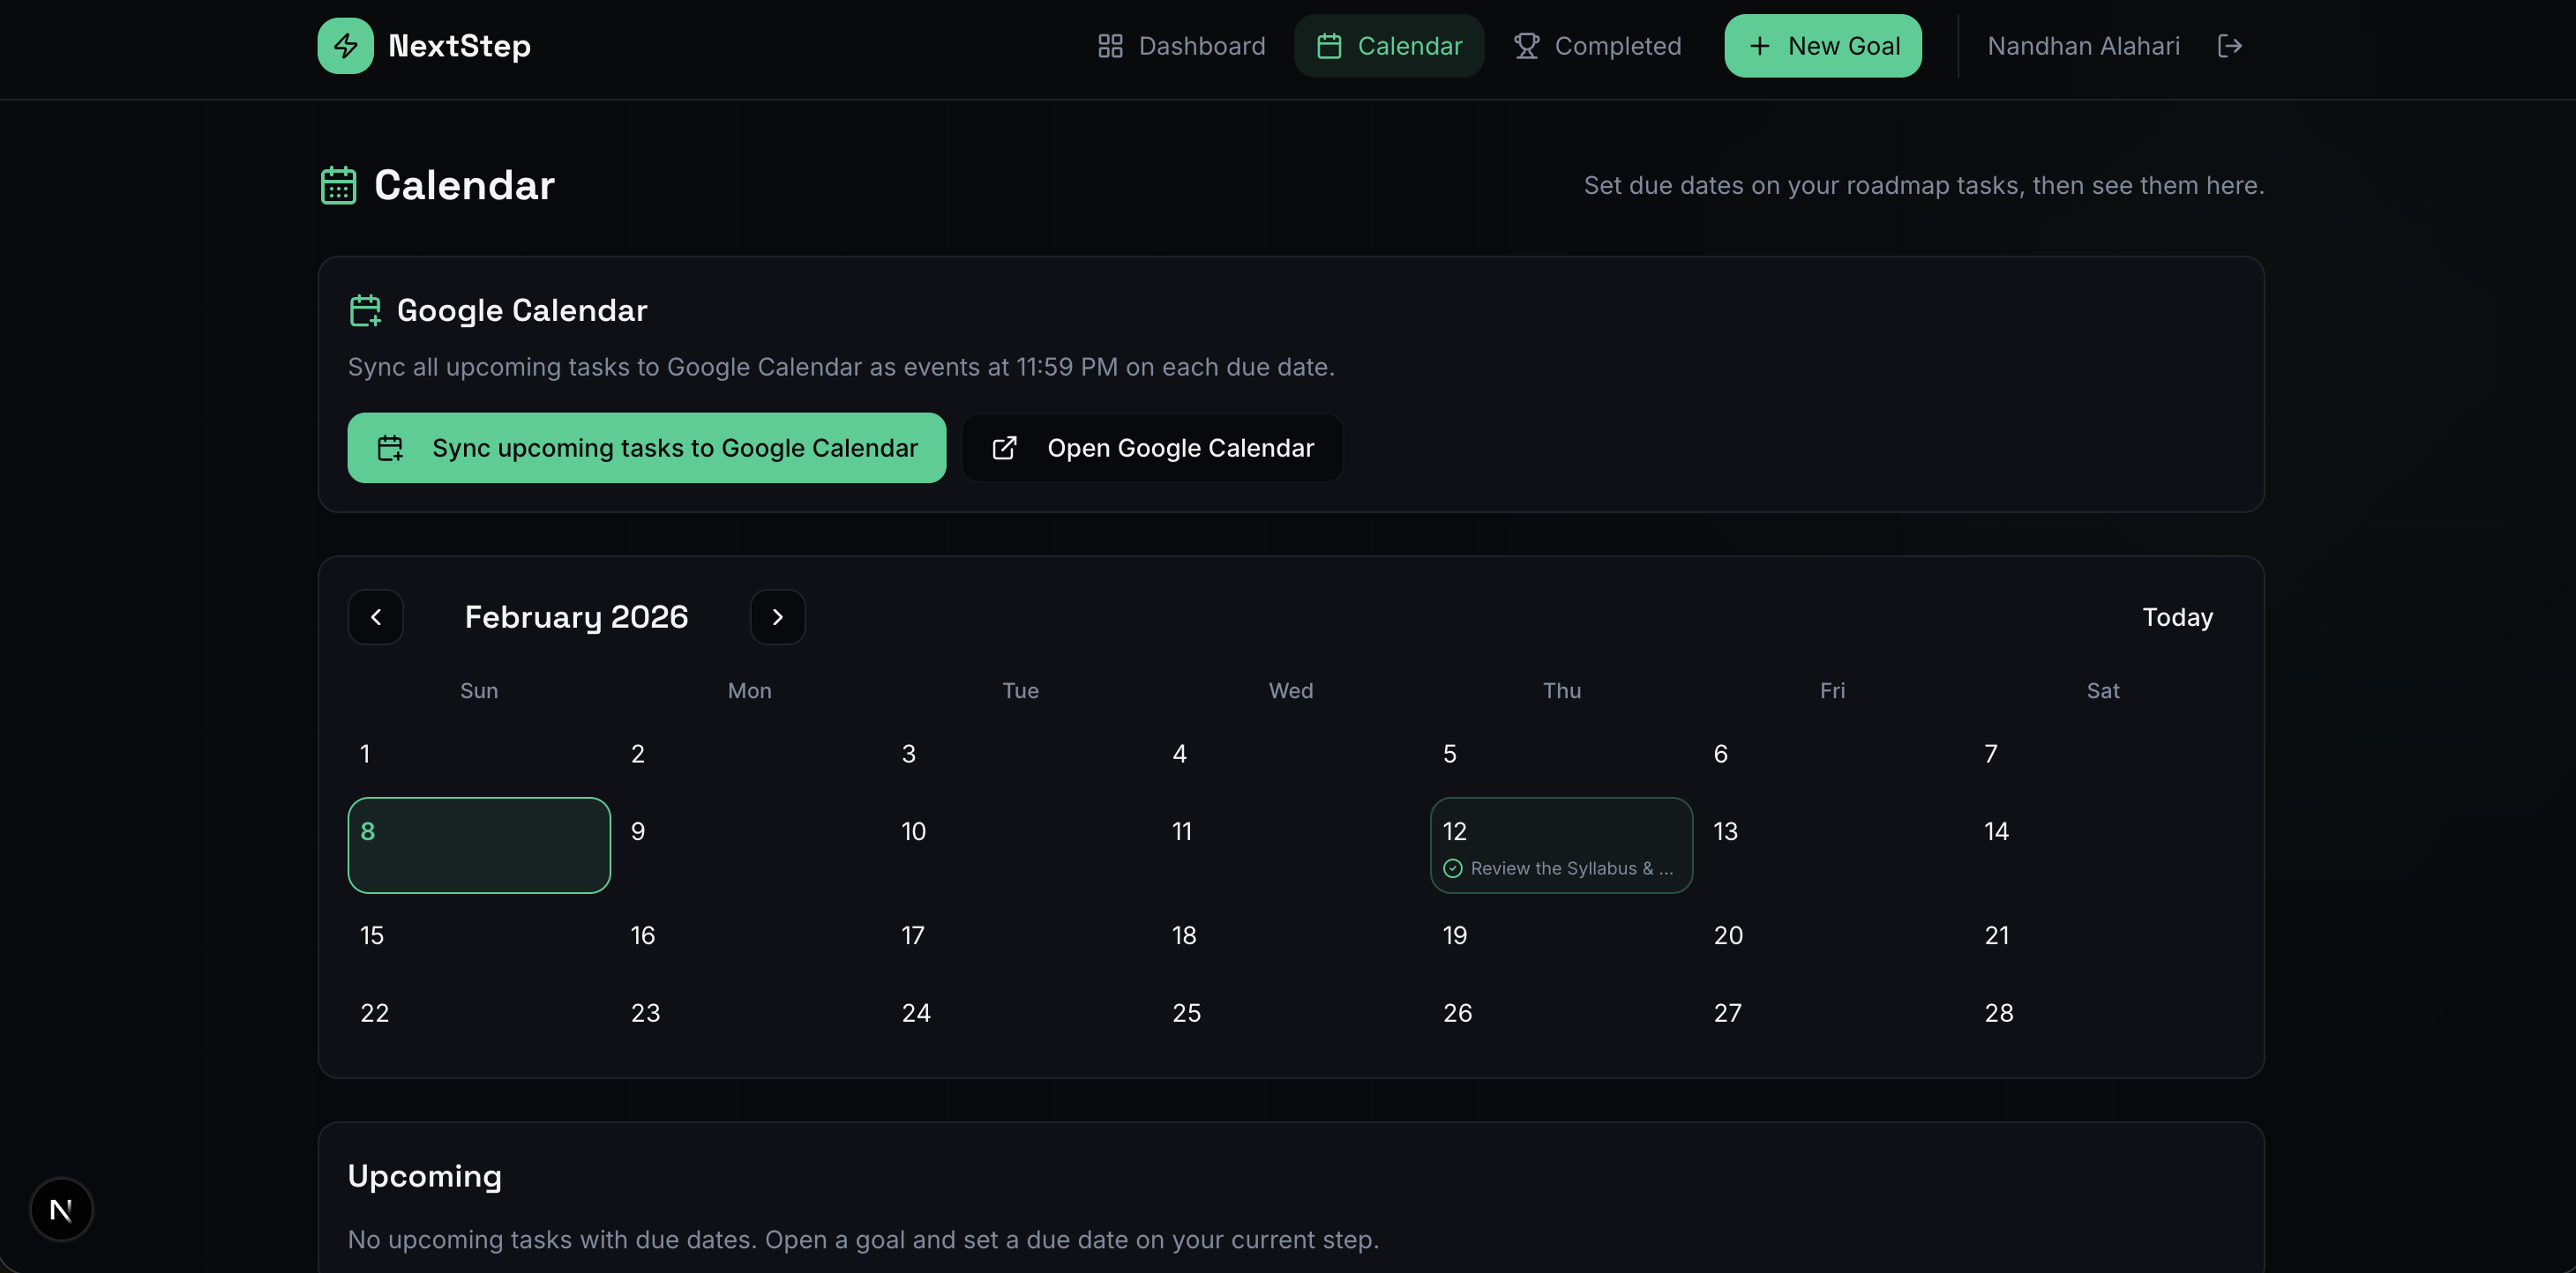Click the NextStep lightning bolt logo
This screenshot has height=1273, width=2576.
tap(345, 46)
